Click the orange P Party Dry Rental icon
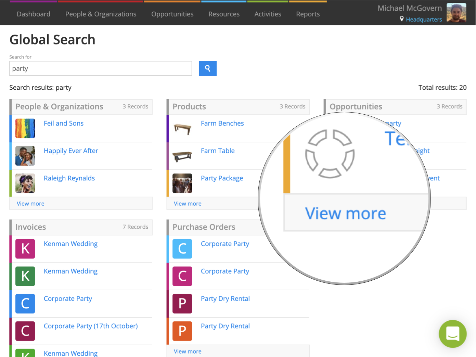Image resolution: width=476 pixels, height=357 pixels. pyautogui.click(x=182, y=331)
